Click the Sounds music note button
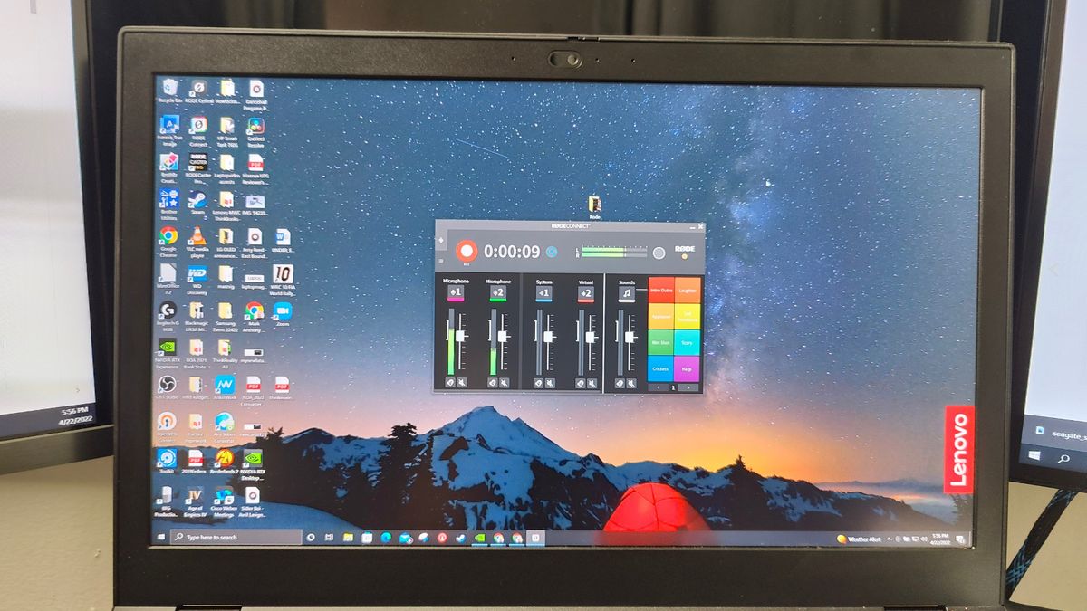The width and height of the screenshot is (1087, 611). [627, 294]
